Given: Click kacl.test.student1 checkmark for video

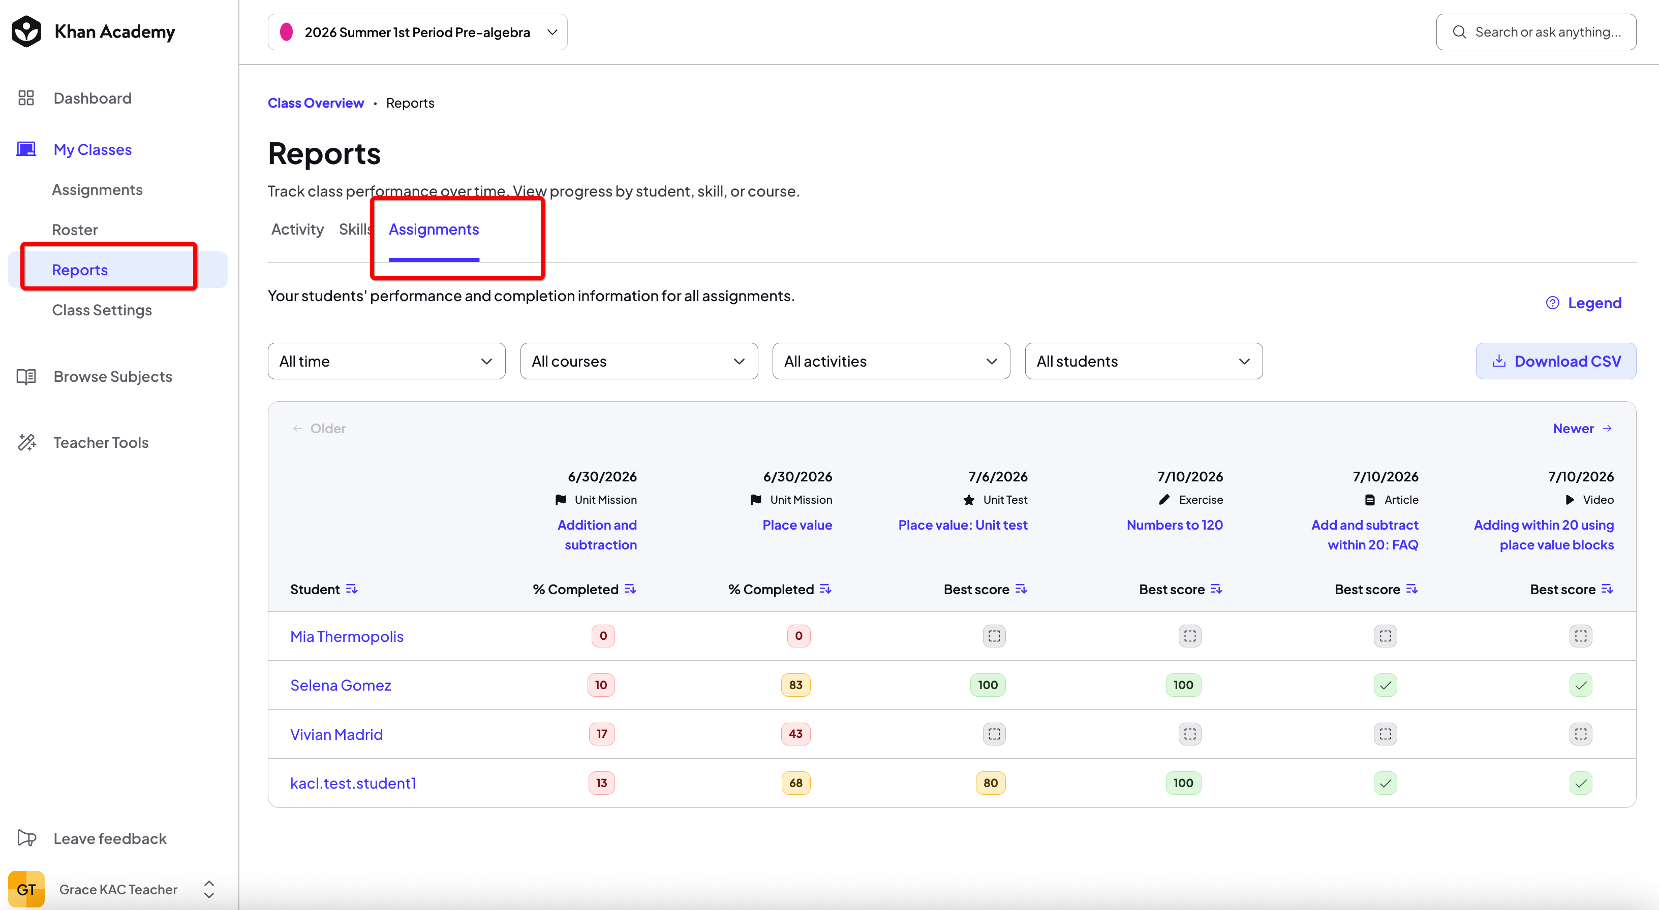Looking at the screenshot, I should [x=1581, y=783].
